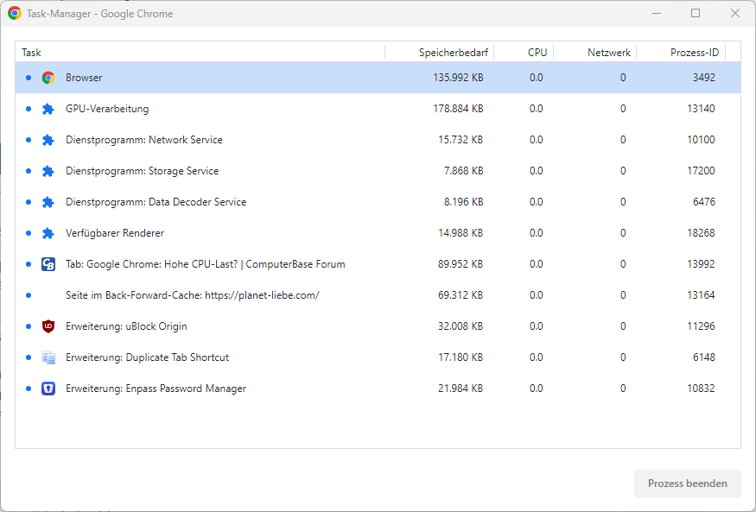Click memory value 21.984 KB
This screenshot has height=512, width=756.
461,389
